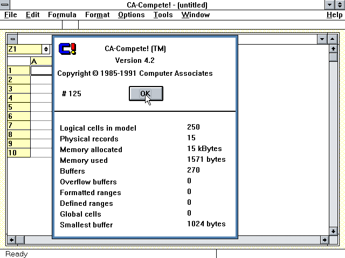Open the Edit menu
Image resolution: width=345 pixels, height=258 pixels.
tap(32, 15)
